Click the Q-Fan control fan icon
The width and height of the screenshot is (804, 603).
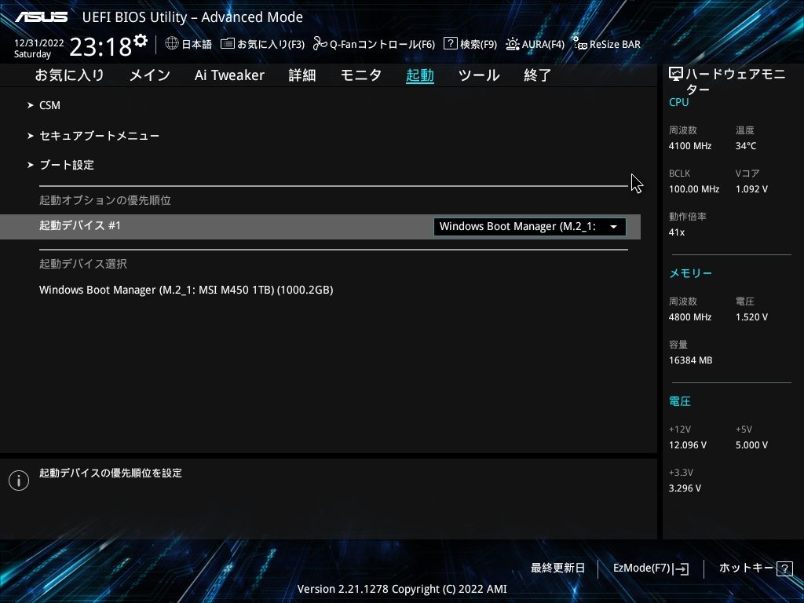(x=320, y=44)
